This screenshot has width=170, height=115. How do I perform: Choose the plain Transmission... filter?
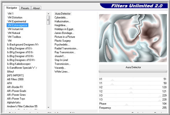(x=62, y=64)
